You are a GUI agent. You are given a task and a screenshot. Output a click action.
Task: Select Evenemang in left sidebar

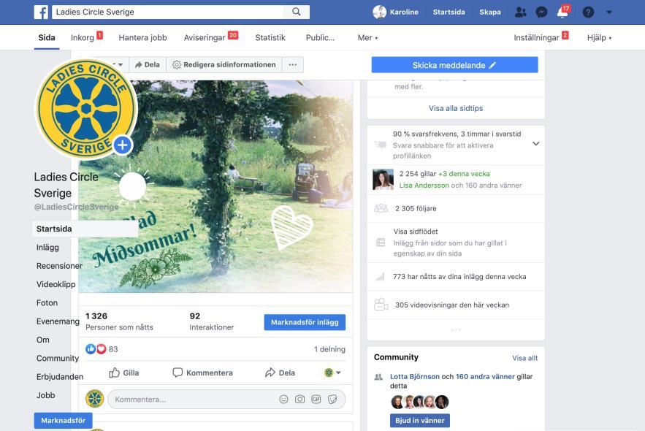tap(58, 321)
